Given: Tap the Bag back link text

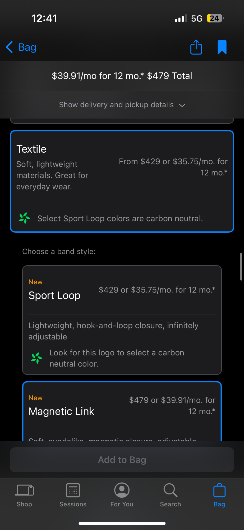Looking at the screenshot, I should coord(27,47).
